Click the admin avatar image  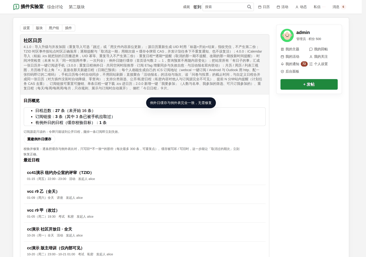287,35
